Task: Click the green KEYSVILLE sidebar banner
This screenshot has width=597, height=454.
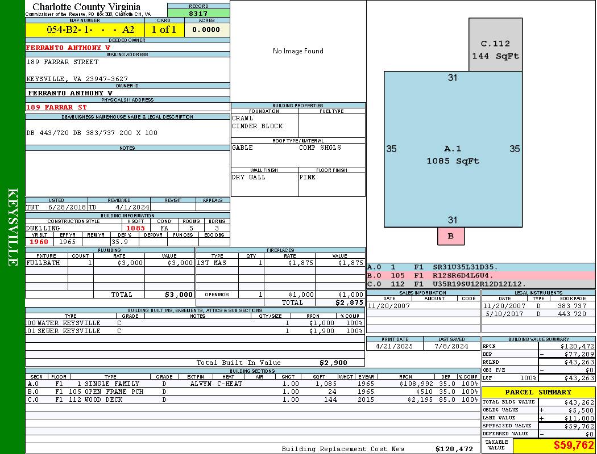Action: tap(13, 227)
